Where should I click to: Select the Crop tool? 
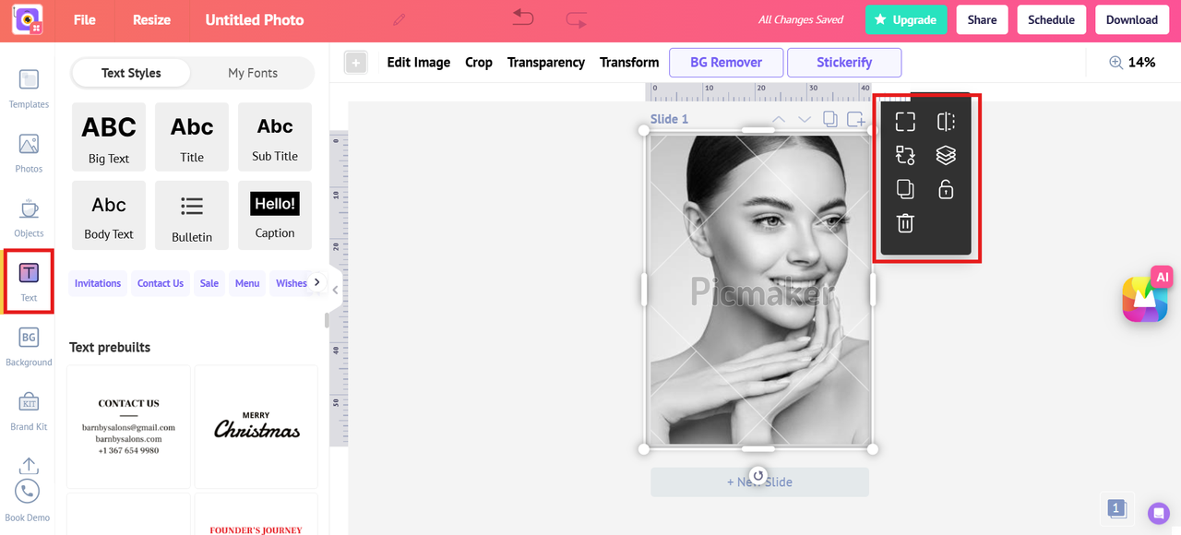479,62
